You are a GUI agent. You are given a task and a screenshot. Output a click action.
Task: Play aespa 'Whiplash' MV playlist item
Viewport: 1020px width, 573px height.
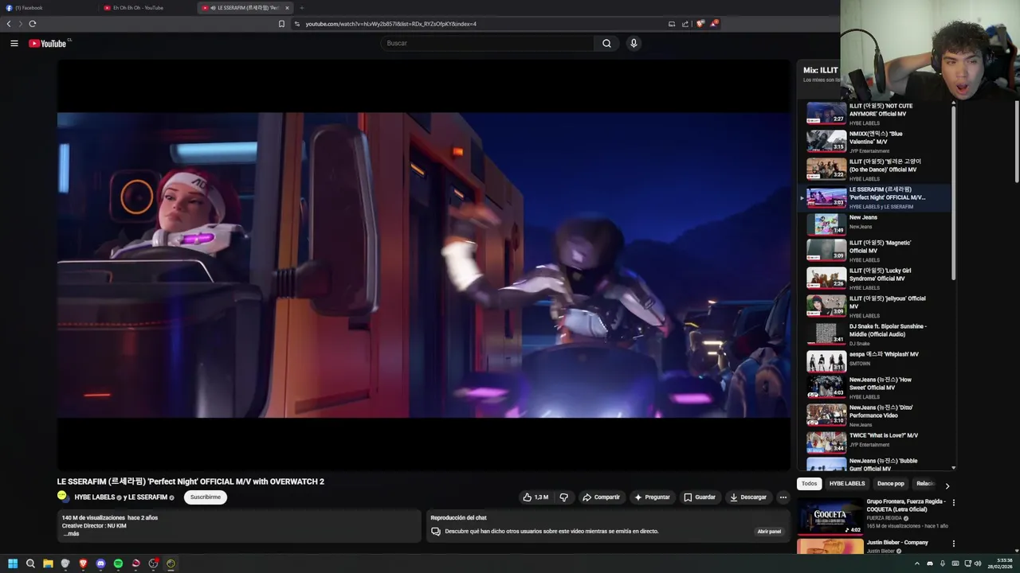(875, 361)
